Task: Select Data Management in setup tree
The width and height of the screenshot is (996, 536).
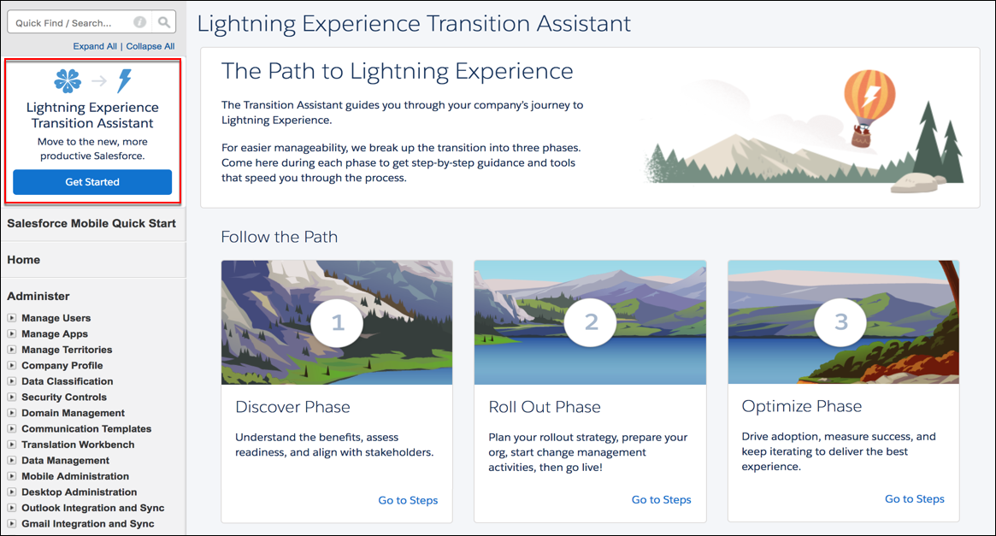Action: click(66, 461)
